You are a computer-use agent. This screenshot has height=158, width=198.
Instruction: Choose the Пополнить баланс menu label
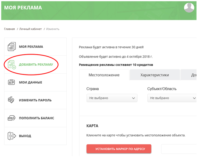[36, 118]
